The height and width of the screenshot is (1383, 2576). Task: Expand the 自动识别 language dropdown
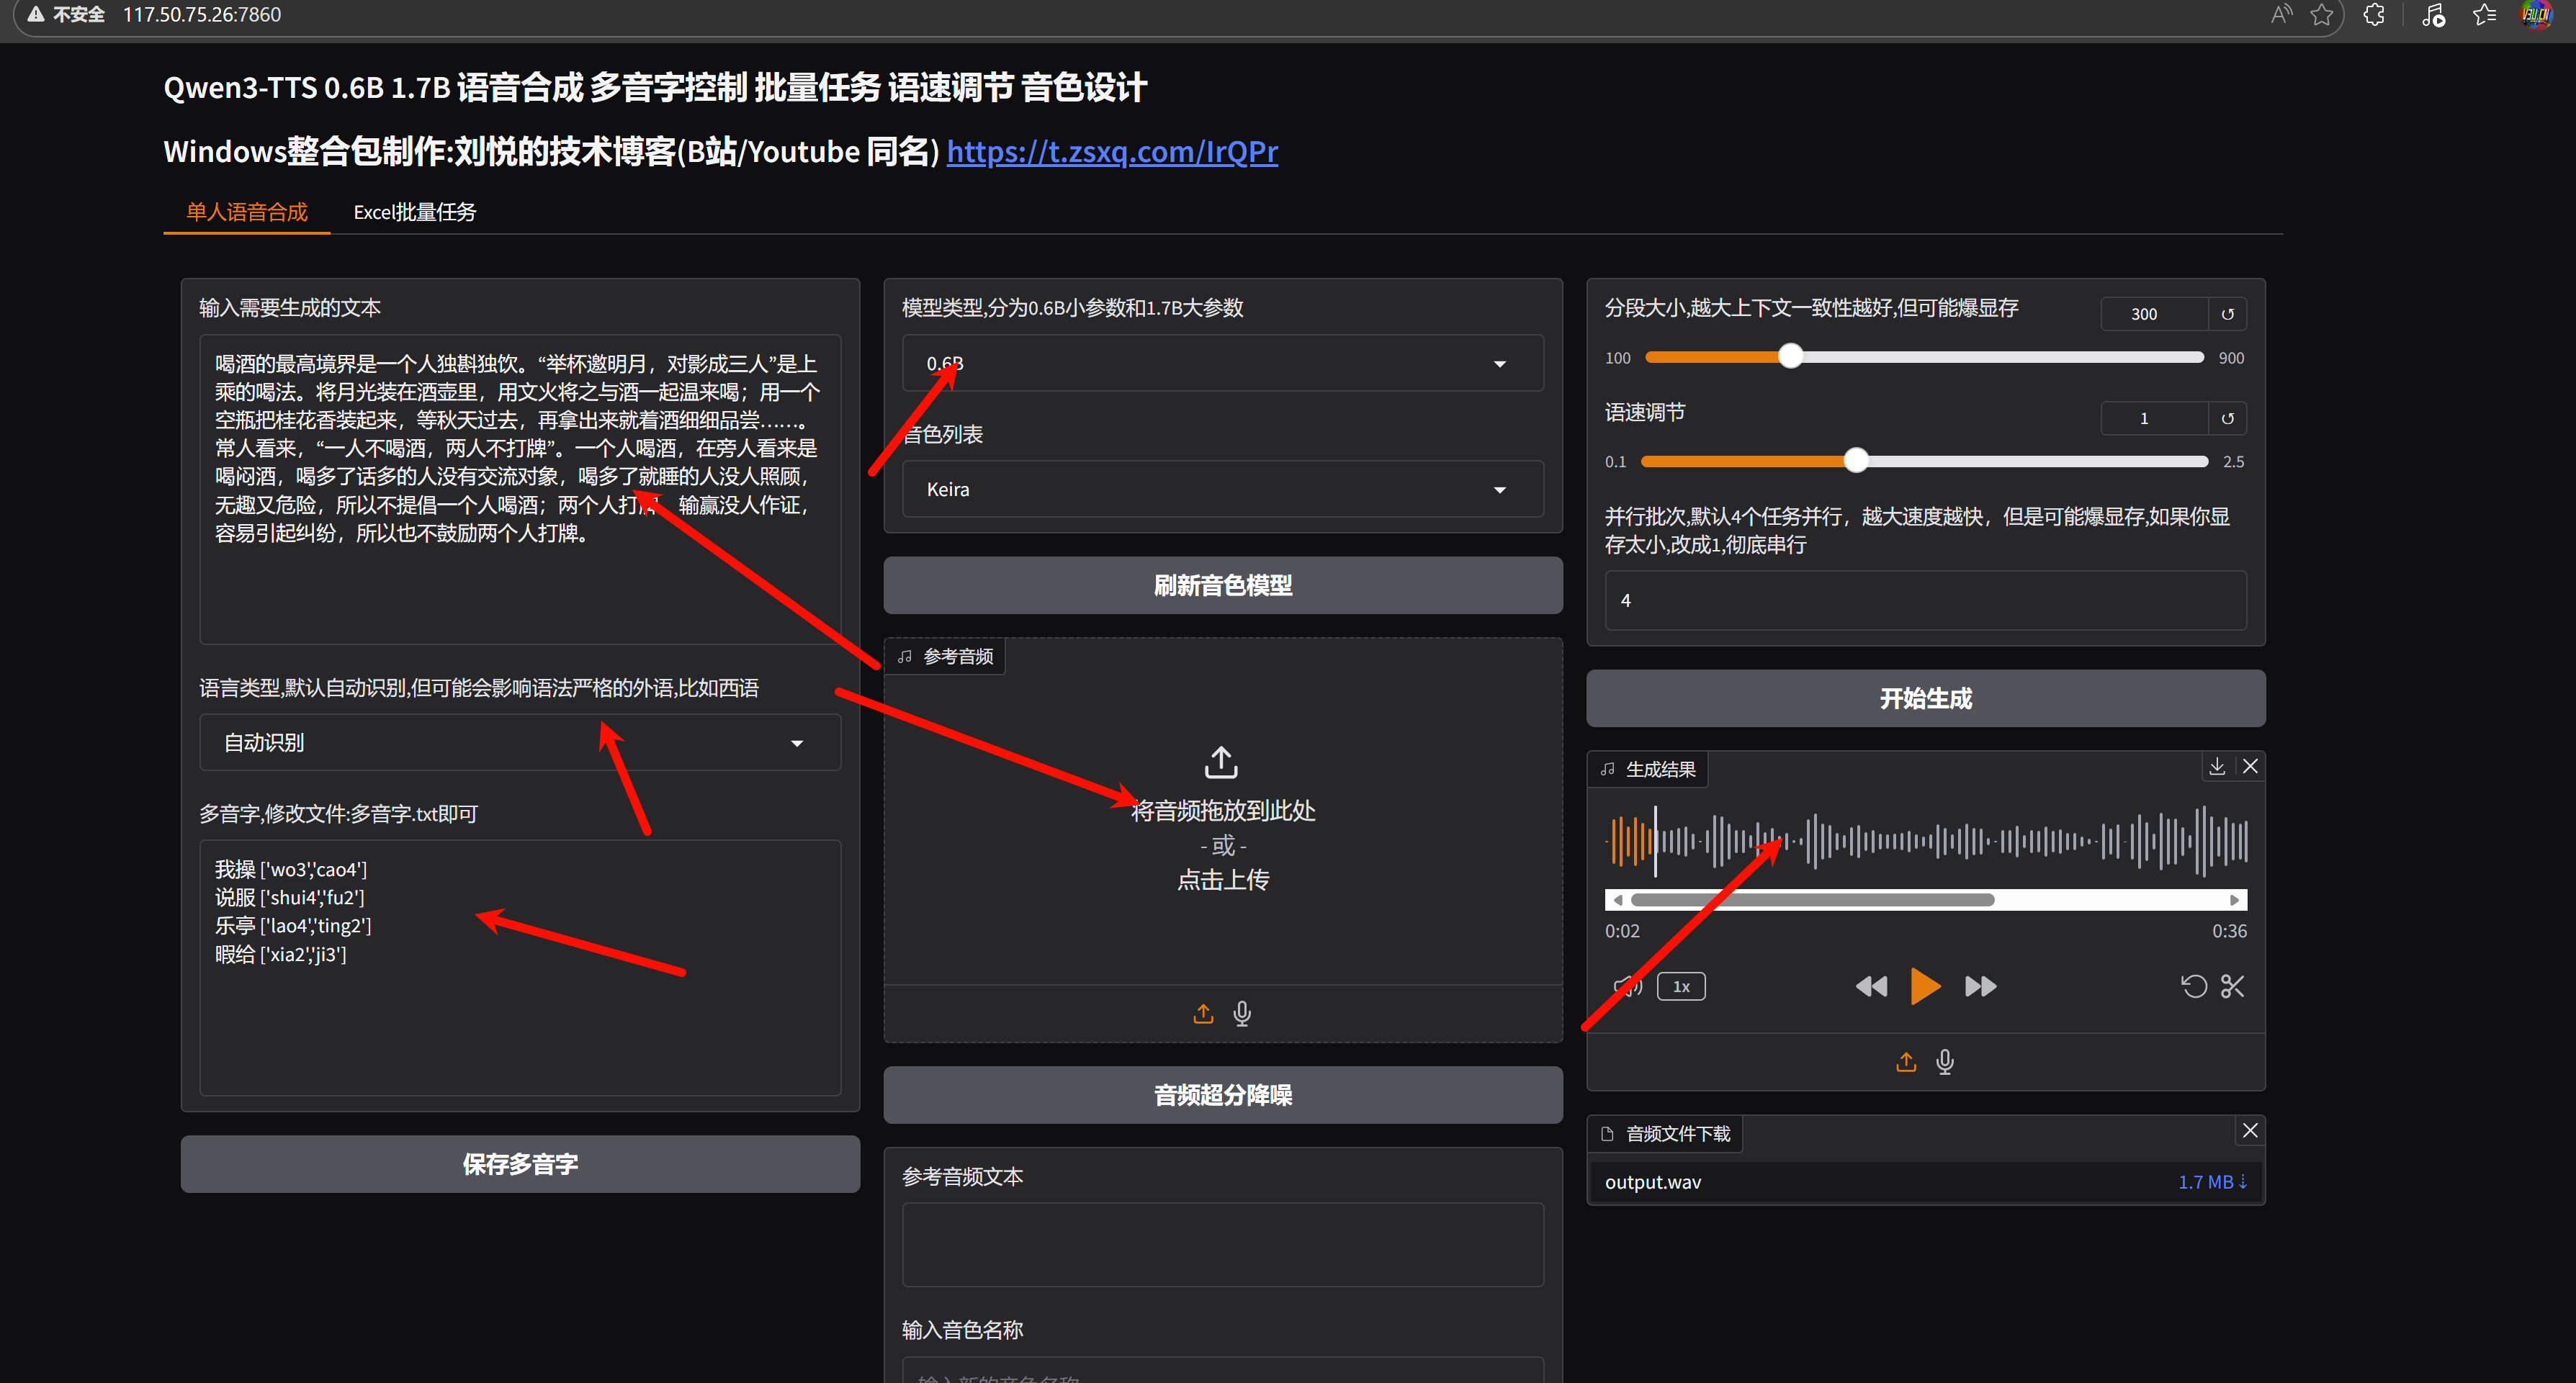[x=520, y=742]
